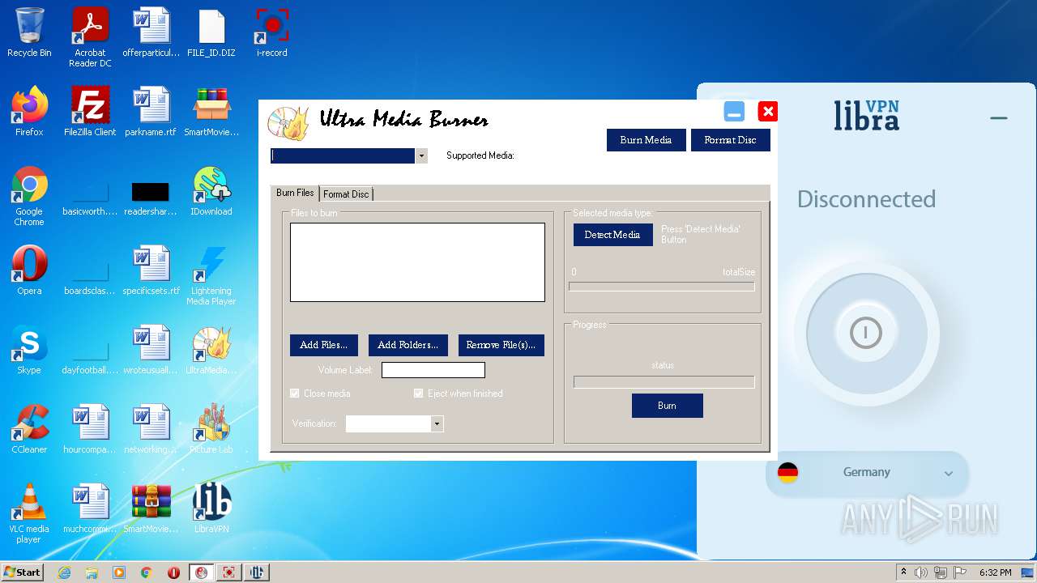Switch to Ultra Media Burner taskbar button
1037x583 pixels.
(202, 572)
